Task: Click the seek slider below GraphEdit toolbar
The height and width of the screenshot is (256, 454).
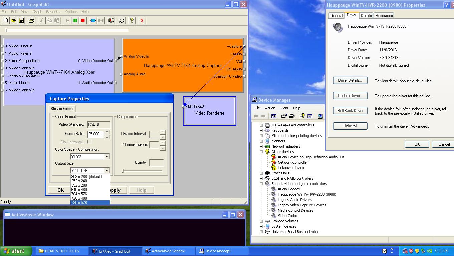Action: 67,30
